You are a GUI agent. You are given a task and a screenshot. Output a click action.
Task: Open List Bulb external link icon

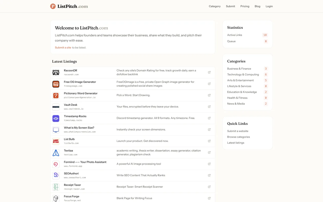point(209,141)
